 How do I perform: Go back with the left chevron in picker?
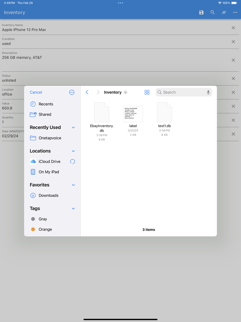(87, 92)
